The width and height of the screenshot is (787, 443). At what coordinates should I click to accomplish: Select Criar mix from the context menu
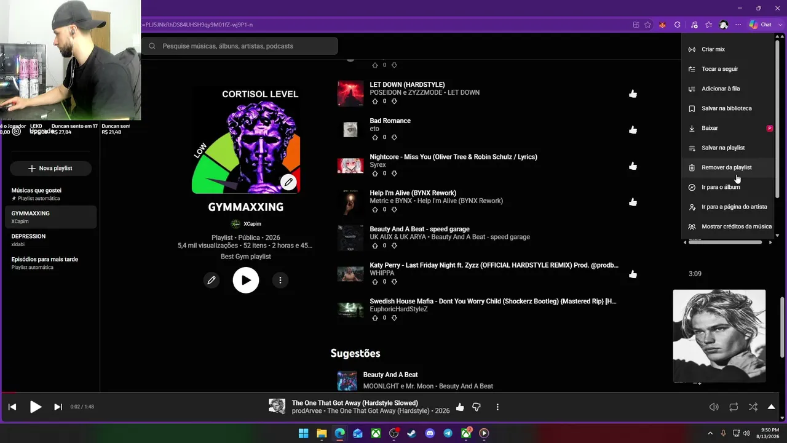coord(727,49)
